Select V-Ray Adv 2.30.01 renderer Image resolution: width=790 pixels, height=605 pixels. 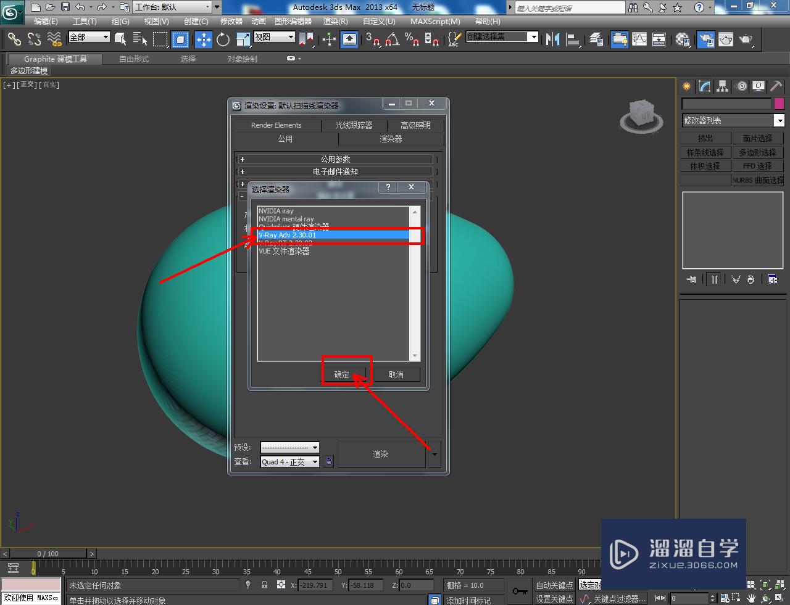pos(333,235)
